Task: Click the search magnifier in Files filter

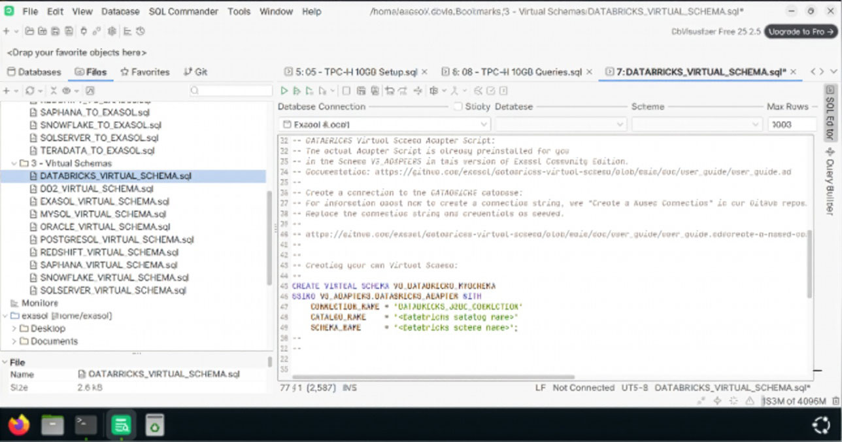Action: 195,91
